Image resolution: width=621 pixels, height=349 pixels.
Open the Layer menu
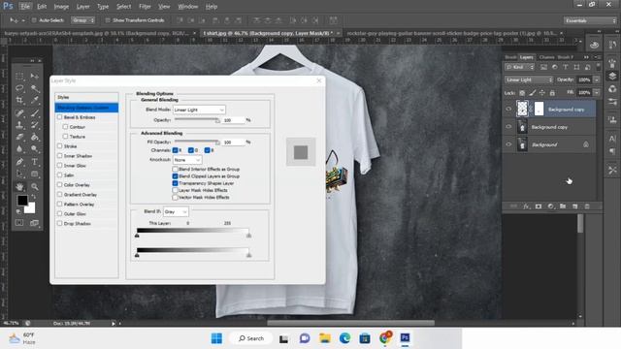click(82, 7)
